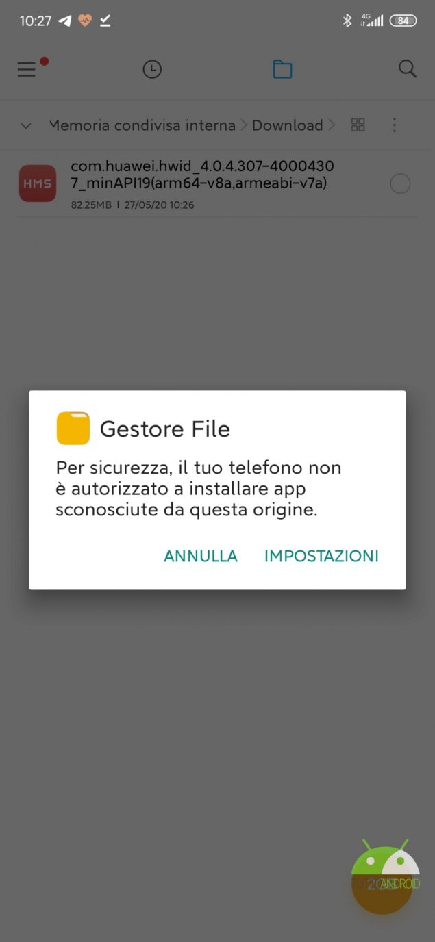Open the hamburger menu icon

(27, 69)
